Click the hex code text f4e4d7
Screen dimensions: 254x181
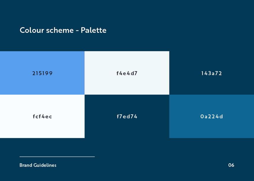(127, 73)
